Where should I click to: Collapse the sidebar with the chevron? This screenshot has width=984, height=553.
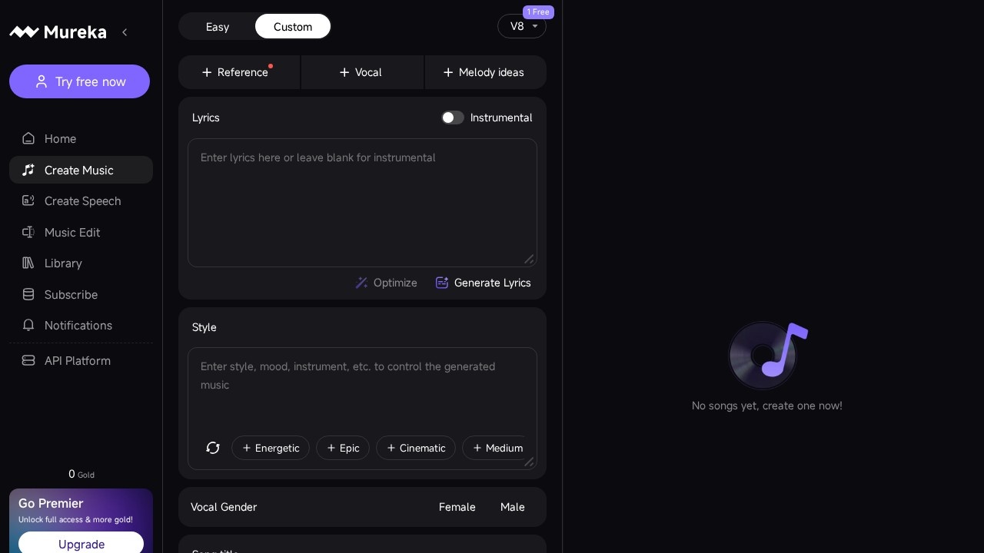(x=125, y=32)
